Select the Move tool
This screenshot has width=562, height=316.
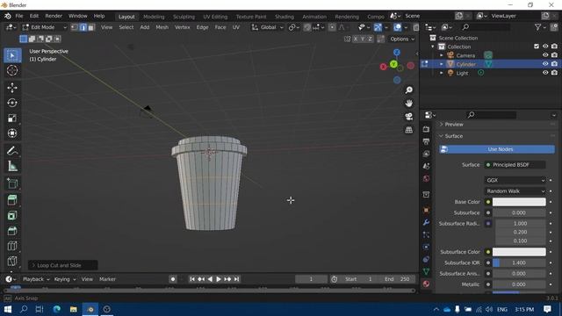pyautogui.click(x=12, y=88)
